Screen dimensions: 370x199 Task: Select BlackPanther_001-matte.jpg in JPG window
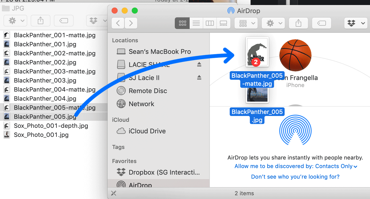click(x=55, y=35)
